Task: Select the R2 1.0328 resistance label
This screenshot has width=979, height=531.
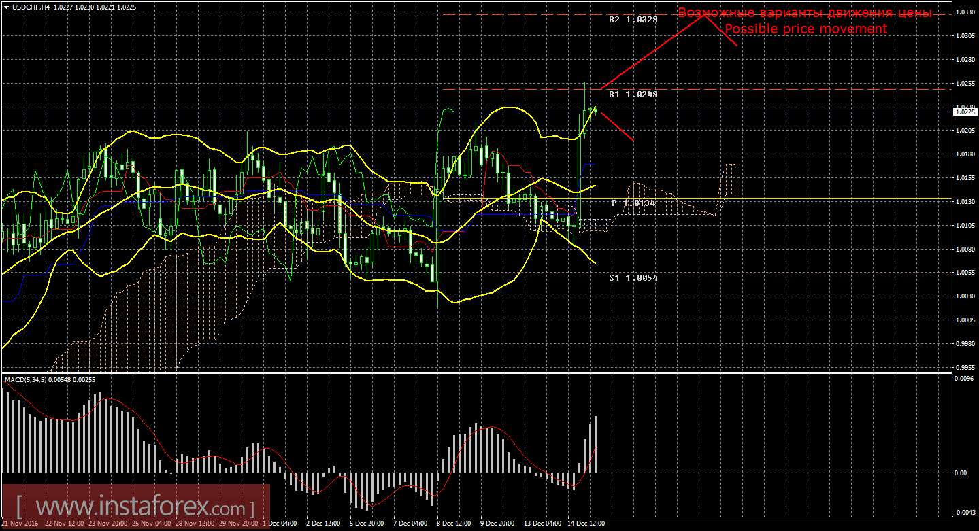Action: [633, 20]
